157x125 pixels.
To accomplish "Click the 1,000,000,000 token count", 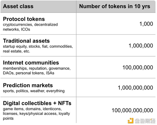I will pyautogui.click(x=135, y=88).
